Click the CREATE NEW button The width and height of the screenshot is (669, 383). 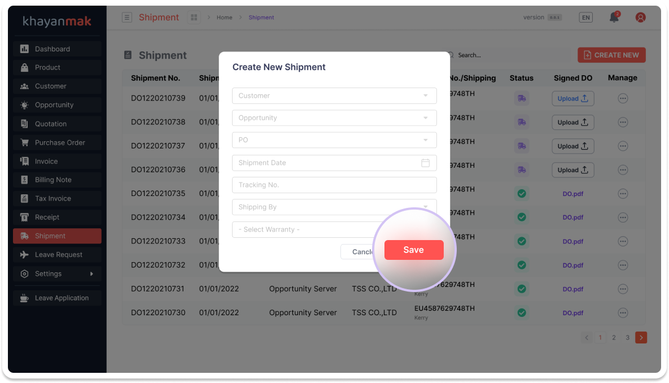tap(611, 55)
